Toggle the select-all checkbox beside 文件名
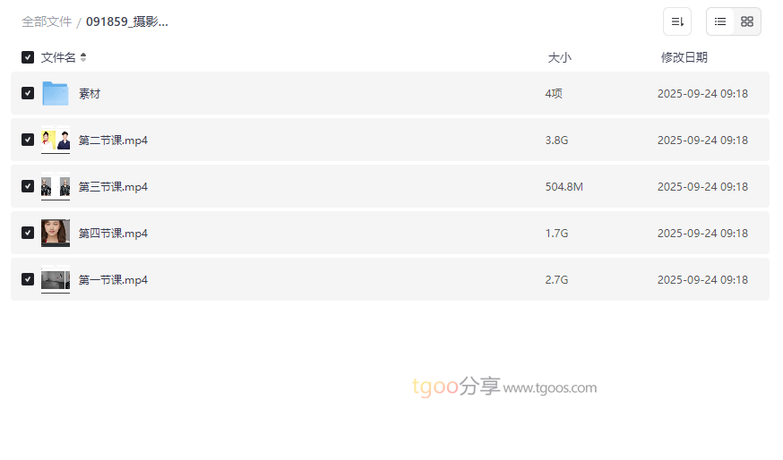Screen dimensions: 783x460 (x=28, y=57)
